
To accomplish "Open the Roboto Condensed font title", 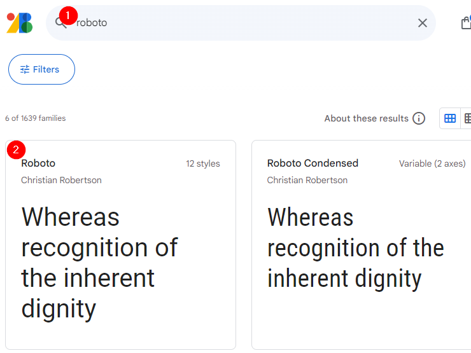I will point(313,163).
